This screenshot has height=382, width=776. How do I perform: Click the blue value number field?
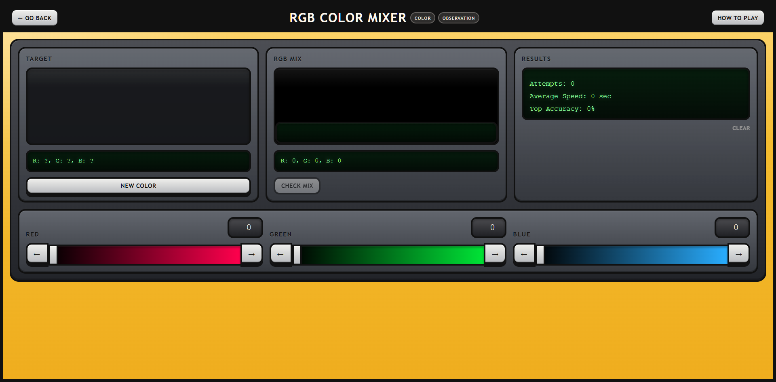point(732,228)
